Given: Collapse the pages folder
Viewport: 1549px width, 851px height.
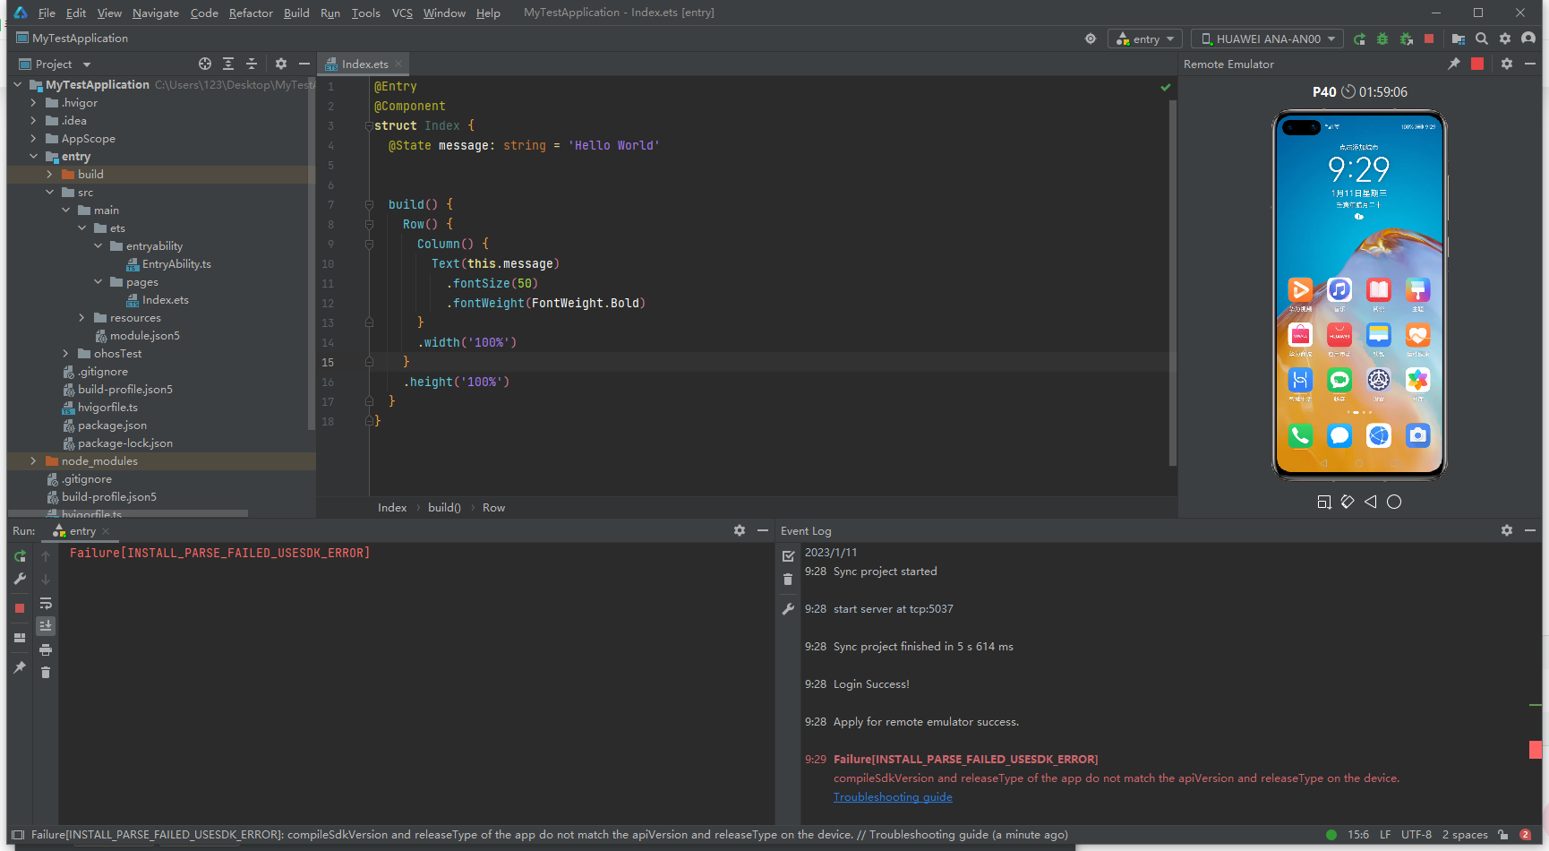Looking at the screenshot, I should pos(98,282).
